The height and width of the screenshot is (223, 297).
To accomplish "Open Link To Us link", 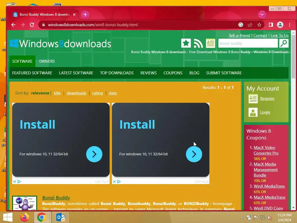I will tap(279, 35).
